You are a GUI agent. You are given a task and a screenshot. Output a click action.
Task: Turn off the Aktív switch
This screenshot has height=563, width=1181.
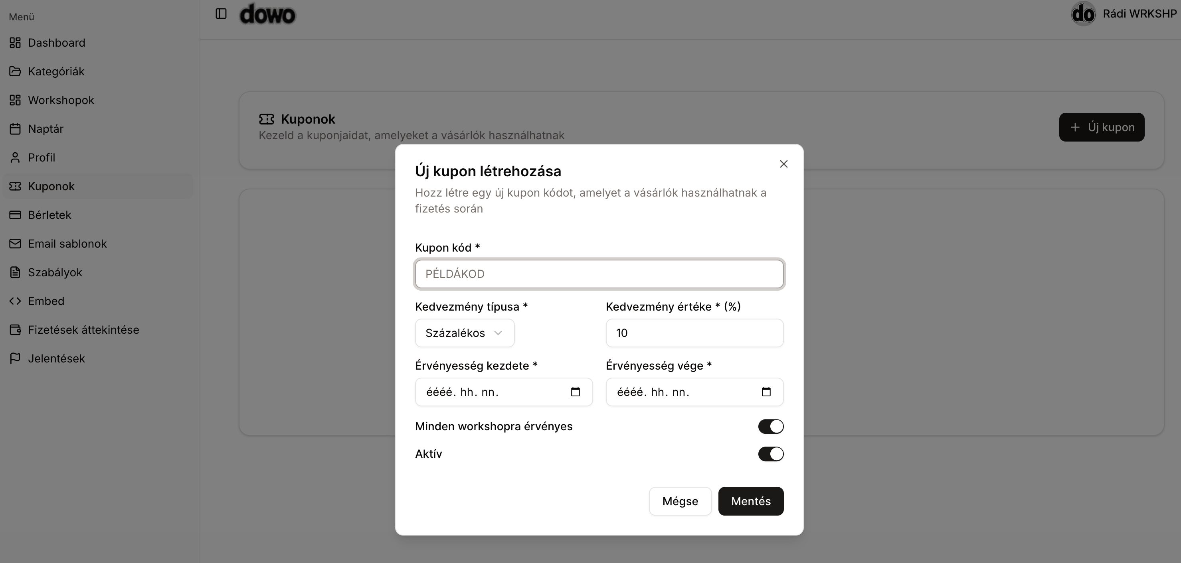tap(771, 454)
